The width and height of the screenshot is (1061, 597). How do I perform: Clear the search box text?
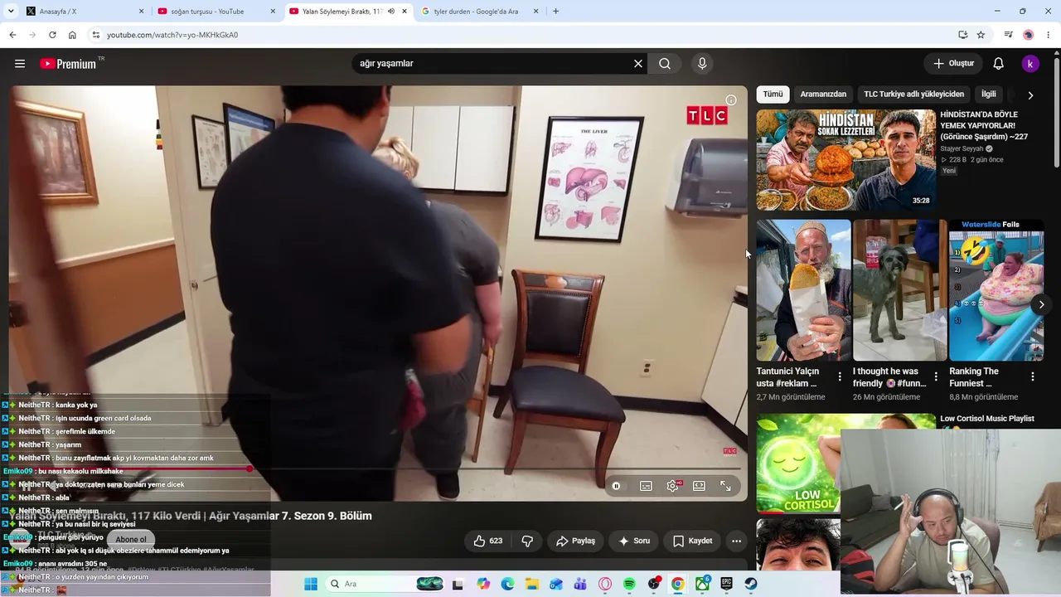pyautogui.click(x=638, y=64)
